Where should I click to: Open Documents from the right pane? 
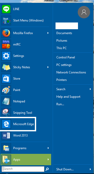[64, 33]
